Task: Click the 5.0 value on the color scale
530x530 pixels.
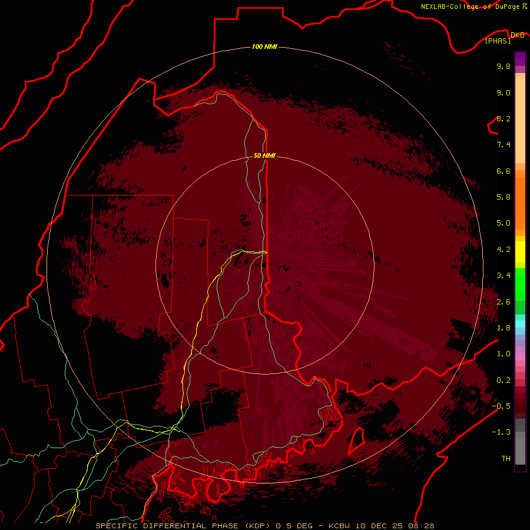Action: tap(503, 223)
